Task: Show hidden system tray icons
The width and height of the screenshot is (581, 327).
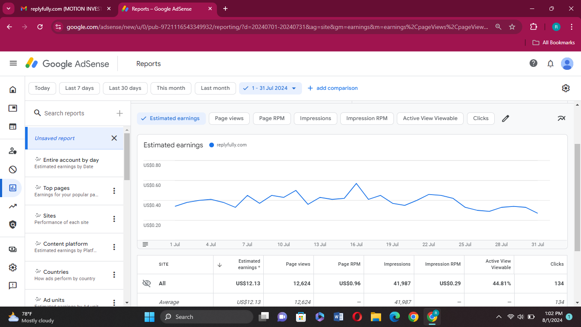Action: [x=499, y=317]
